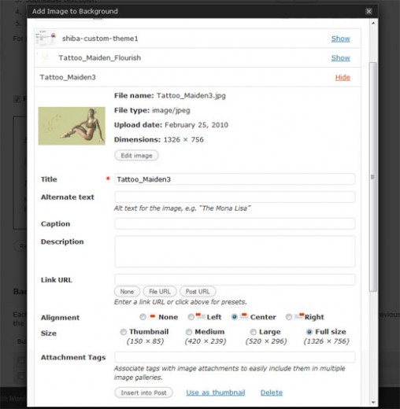
Task: Focus the Alternate text field
Action: pos(235,197)
